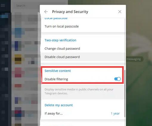This screenshot has width=152, height=126.
Task: Choose Change cloud password
Action: (x=83, y=49)
